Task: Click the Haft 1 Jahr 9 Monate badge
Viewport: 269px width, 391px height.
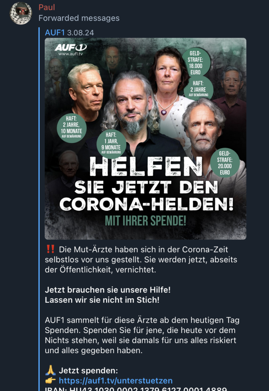Action: 111,144
